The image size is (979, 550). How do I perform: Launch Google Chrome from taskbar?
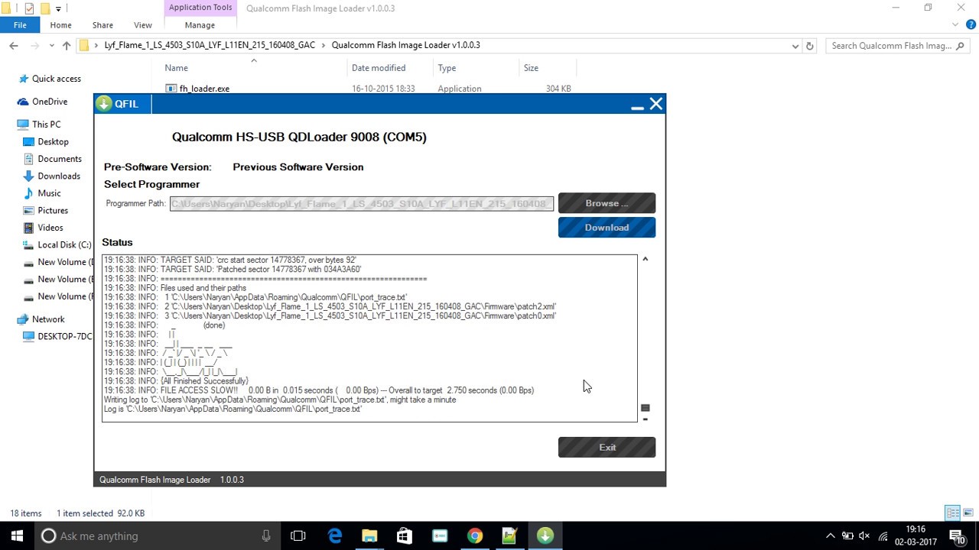pyautogui.click(x=475, y=536)
